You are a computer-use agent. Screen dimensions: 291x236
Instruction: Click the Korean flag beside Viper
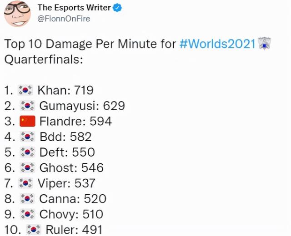click(26, 183)
